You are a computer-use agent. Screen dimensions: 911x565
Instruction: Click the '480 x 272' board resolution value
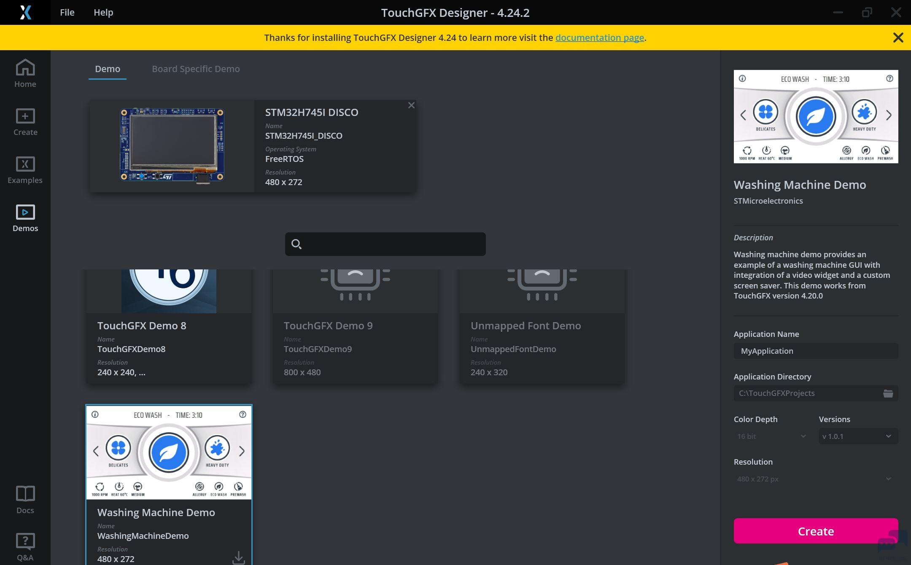point(283,182)
